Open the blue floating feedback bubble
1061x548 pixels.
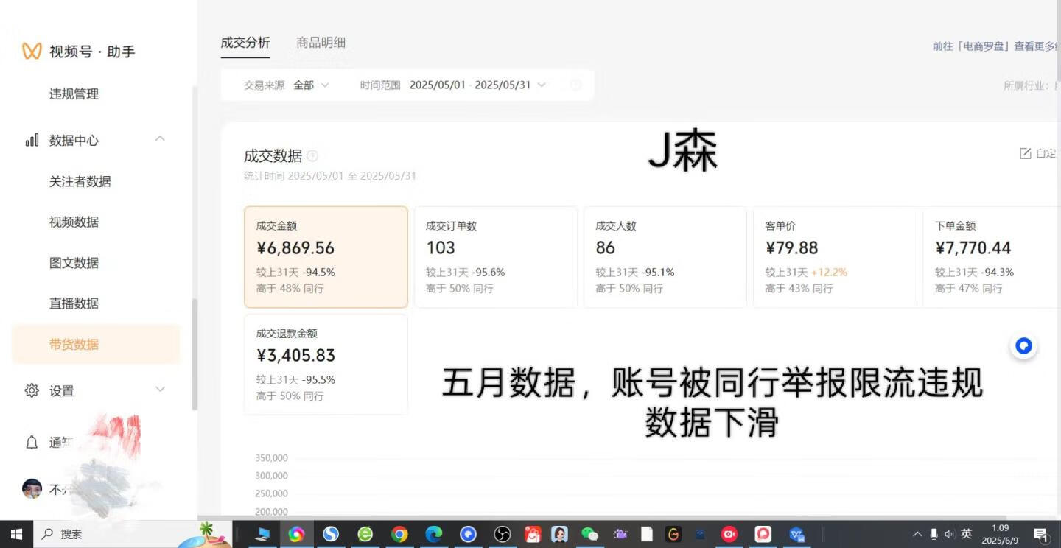(1023, 345)
